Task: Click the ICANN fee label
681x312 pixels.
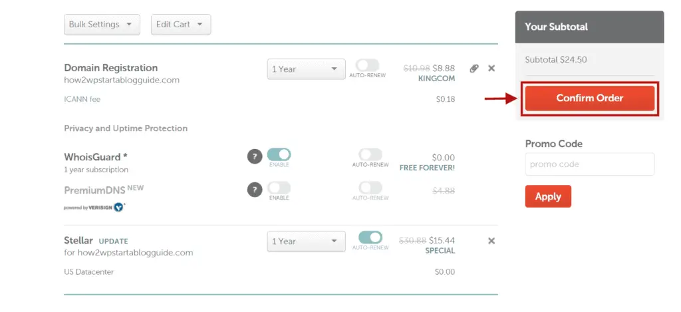Action: [82, 99]
